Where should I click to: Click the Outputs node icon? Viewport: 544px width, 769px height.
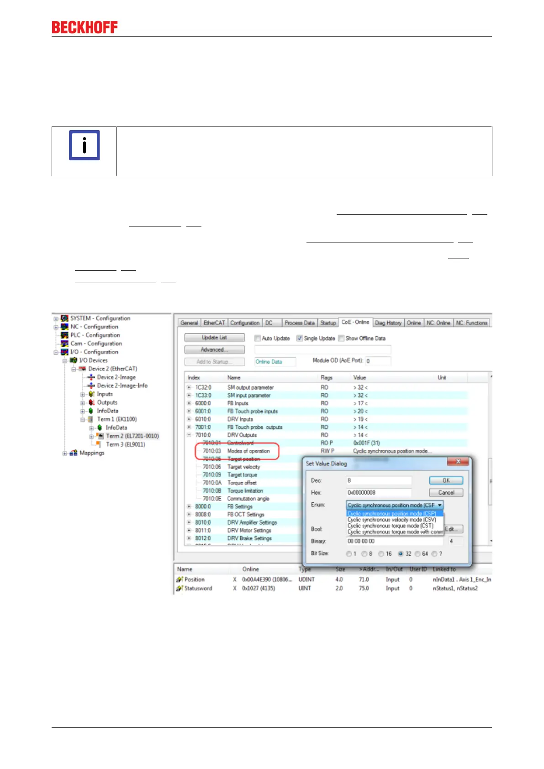click(91, 402)
